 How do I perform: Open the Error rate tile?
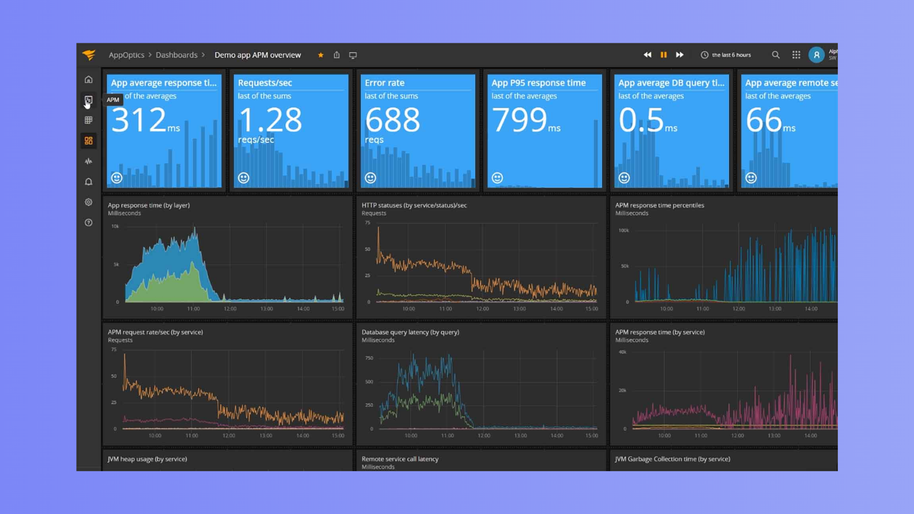pyautogui.click(x=418, y=131)
